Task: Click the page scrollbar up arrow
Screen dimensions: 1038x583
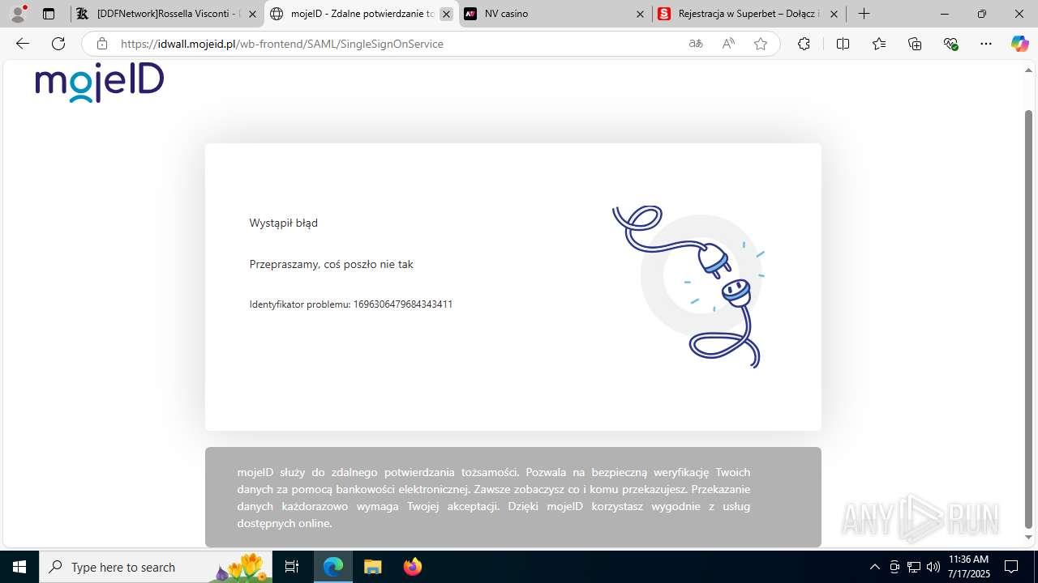Action: click(x=1029, y=71)
